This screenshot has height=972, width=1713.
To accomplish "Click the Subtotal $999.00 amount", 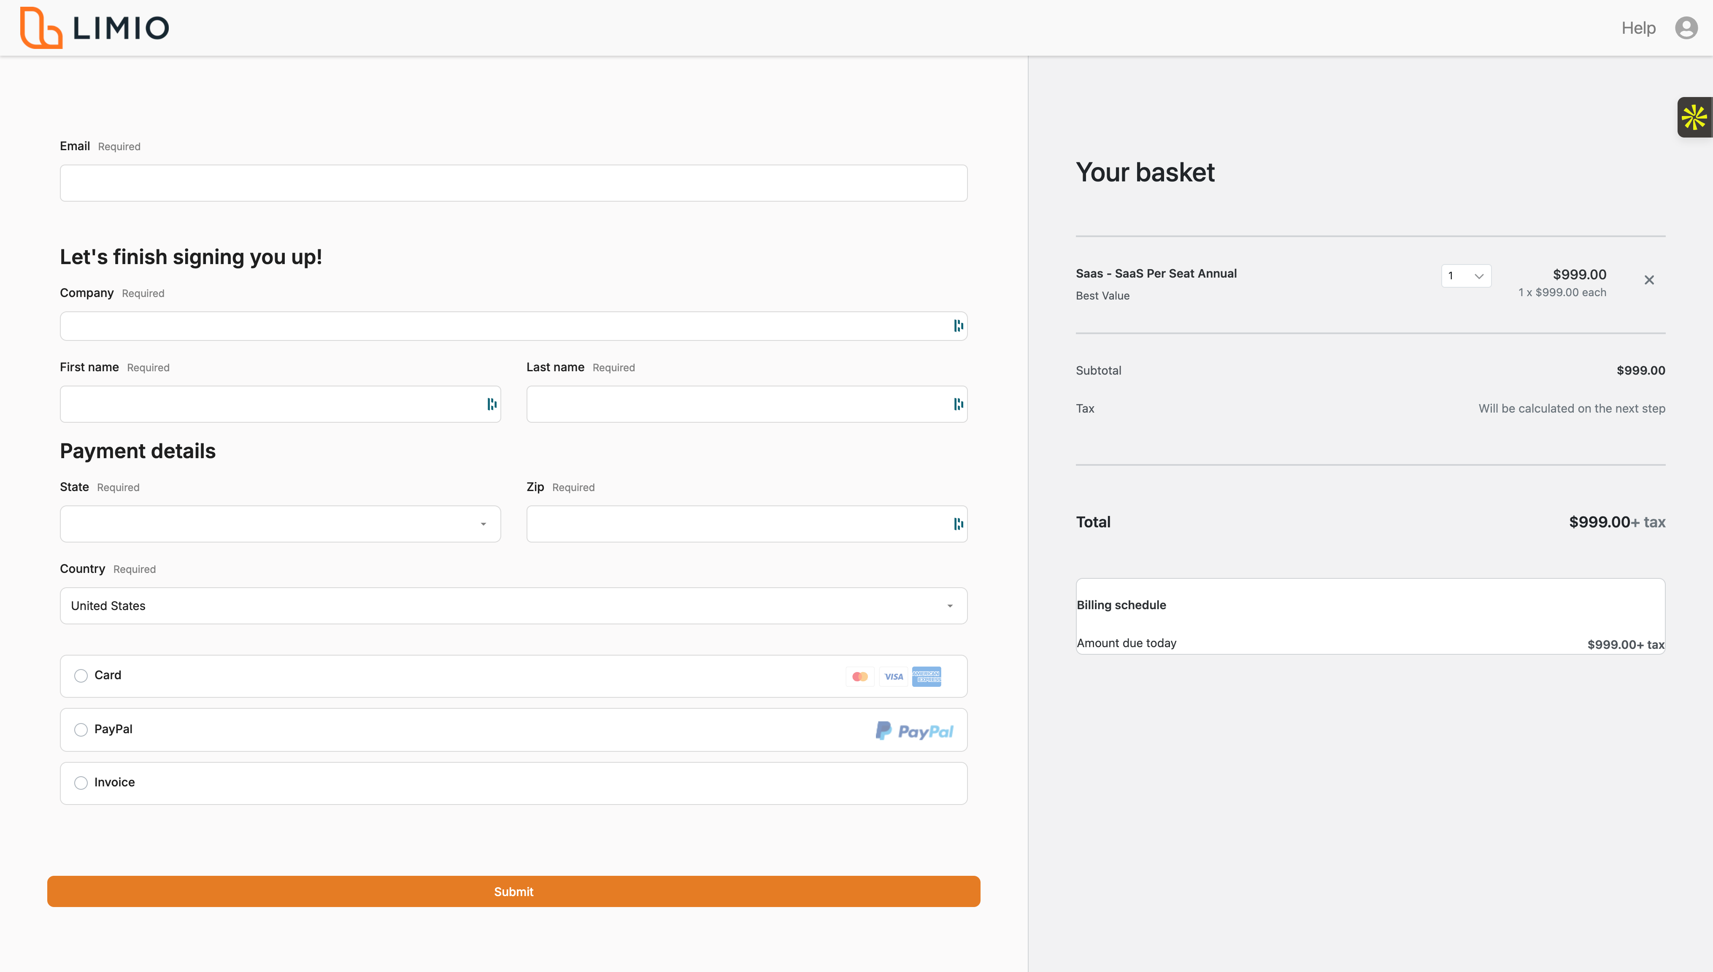I will [1641, 370].
